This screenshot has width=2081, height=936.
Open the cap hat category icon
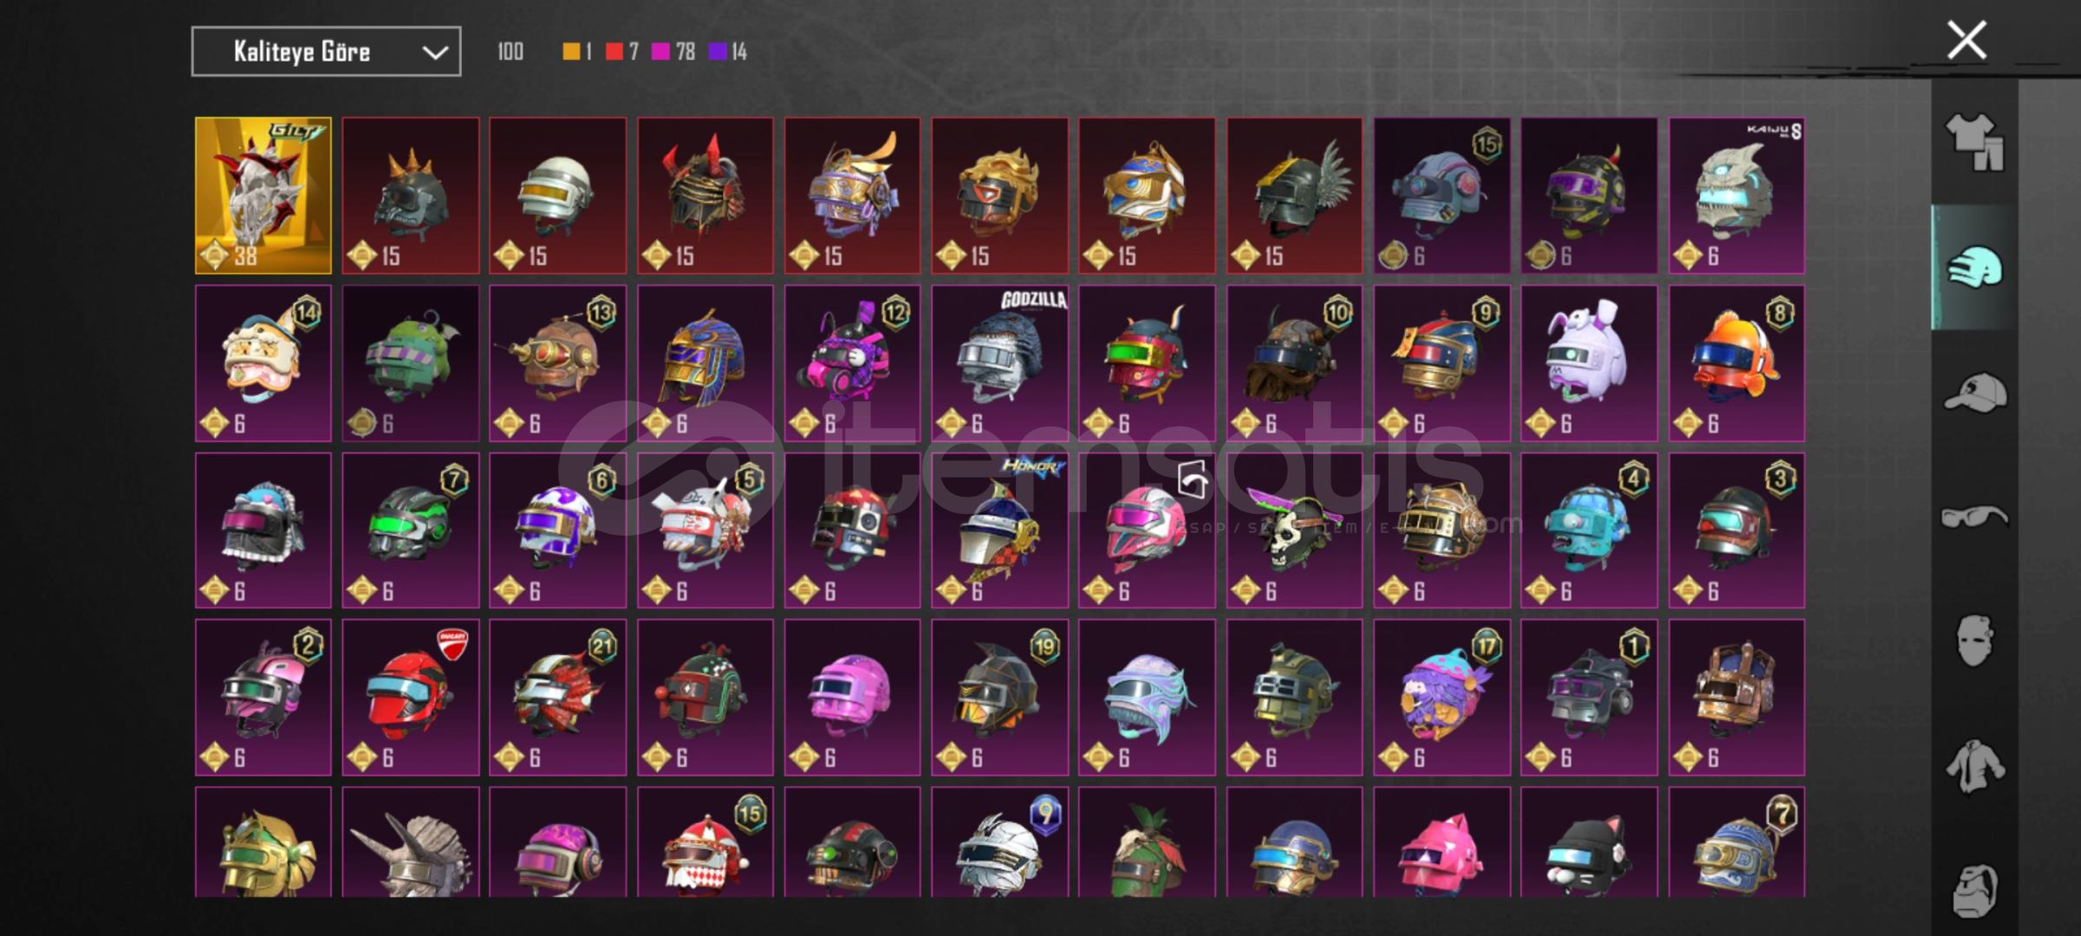pyautogui.click(x=1974, y=393)
